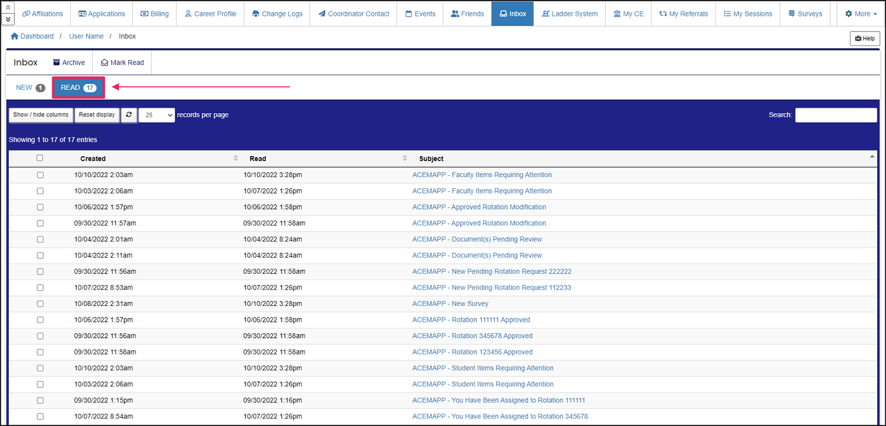This screenshot has height=426, width=886.
Task: Click the refresh records icon
Action: click(129, 115)
